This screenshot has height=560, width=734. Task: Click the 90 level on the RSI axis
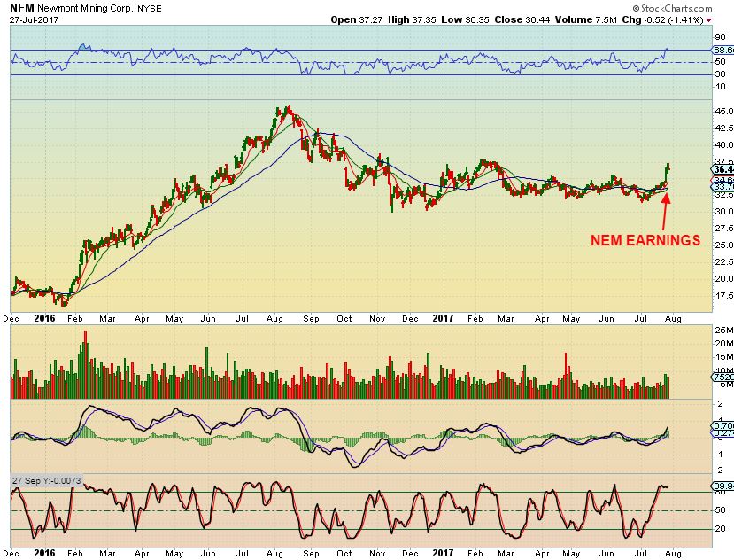[x=720, y=37]
